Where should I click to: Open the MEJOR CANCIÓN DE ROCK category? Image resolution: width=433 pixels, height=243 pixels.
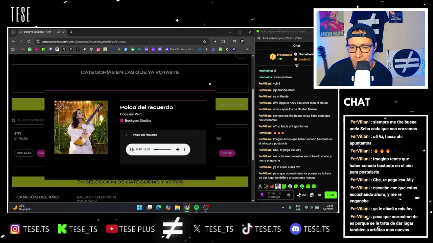pyautogui.click(x=96, y=199)
